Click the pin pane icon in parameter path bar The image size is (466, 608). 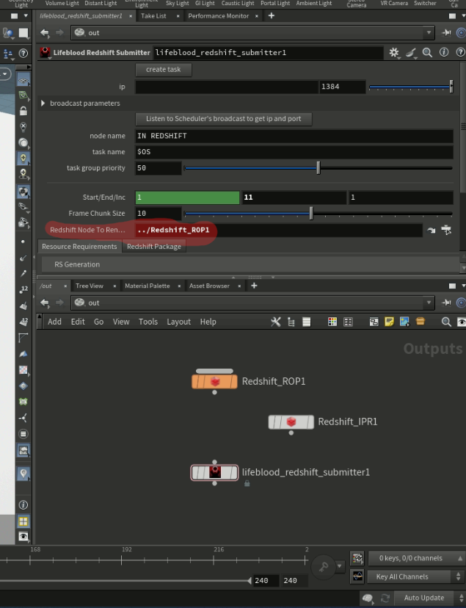(x=447, y=33)
